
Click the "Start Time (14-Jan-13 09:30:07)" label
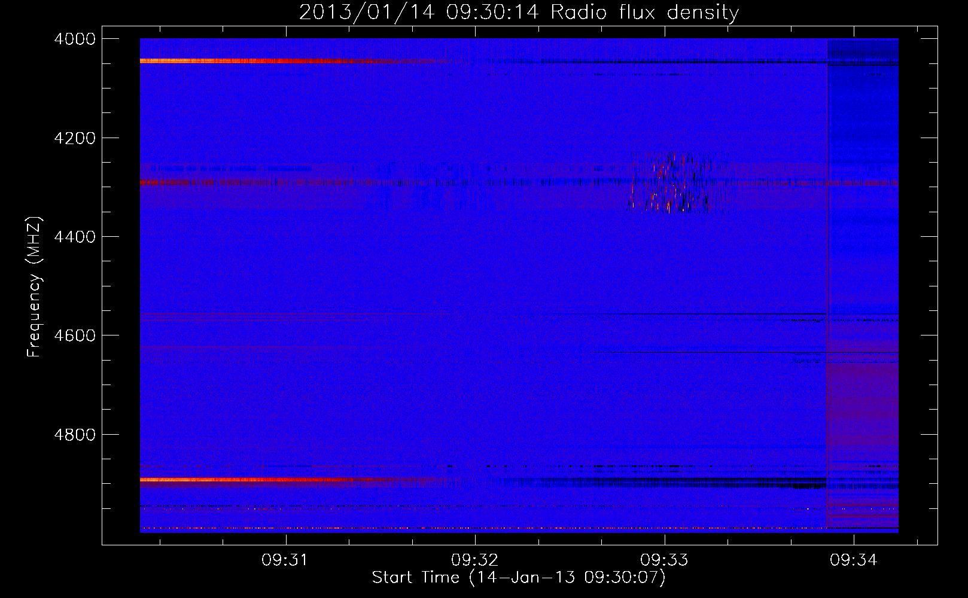(x=519, y=578)
